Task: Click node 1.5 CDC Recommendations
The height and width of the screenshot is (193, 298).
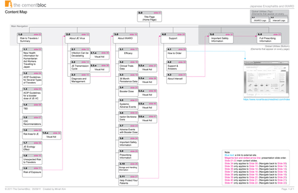Action: click(32, 121)
